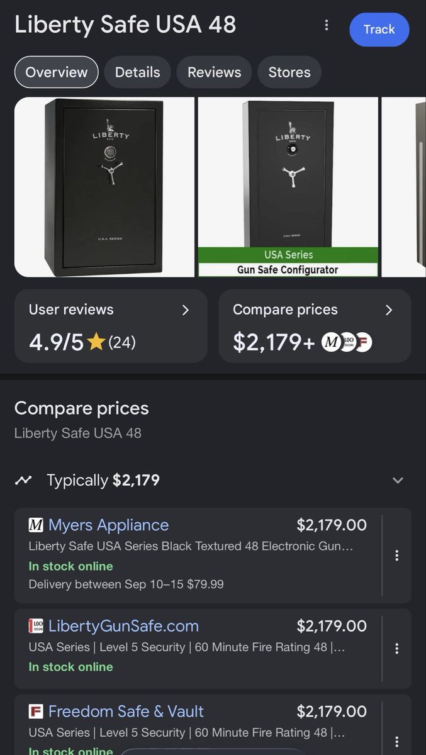This screenshot has height=755, width=426.
Task: Tap the blue Track button
Action: (x=379, y=30)
